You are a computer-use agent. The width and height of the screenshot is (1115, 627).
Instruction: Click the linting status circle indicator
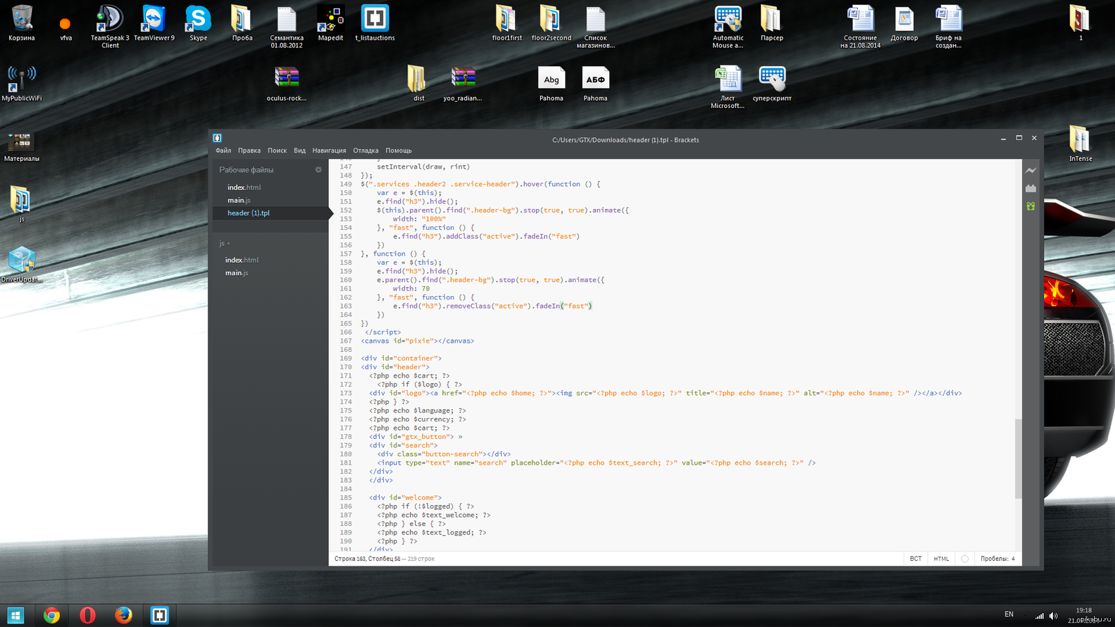pos(964,559)
